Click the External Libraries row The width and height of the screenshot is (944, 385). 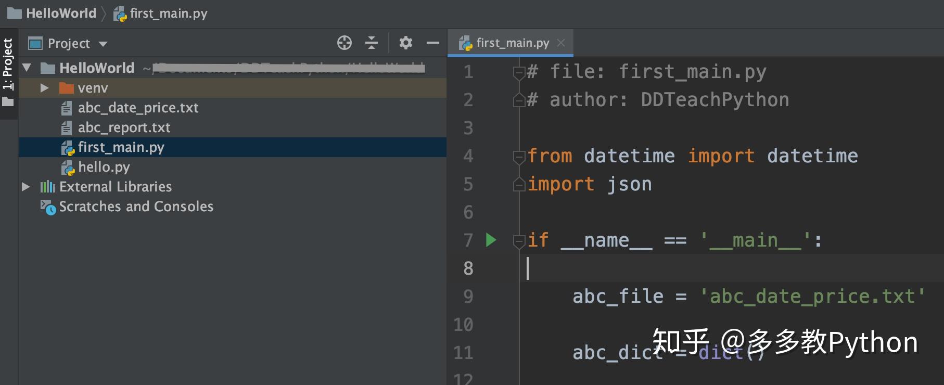pyautogui.click(x=233, y=187)
